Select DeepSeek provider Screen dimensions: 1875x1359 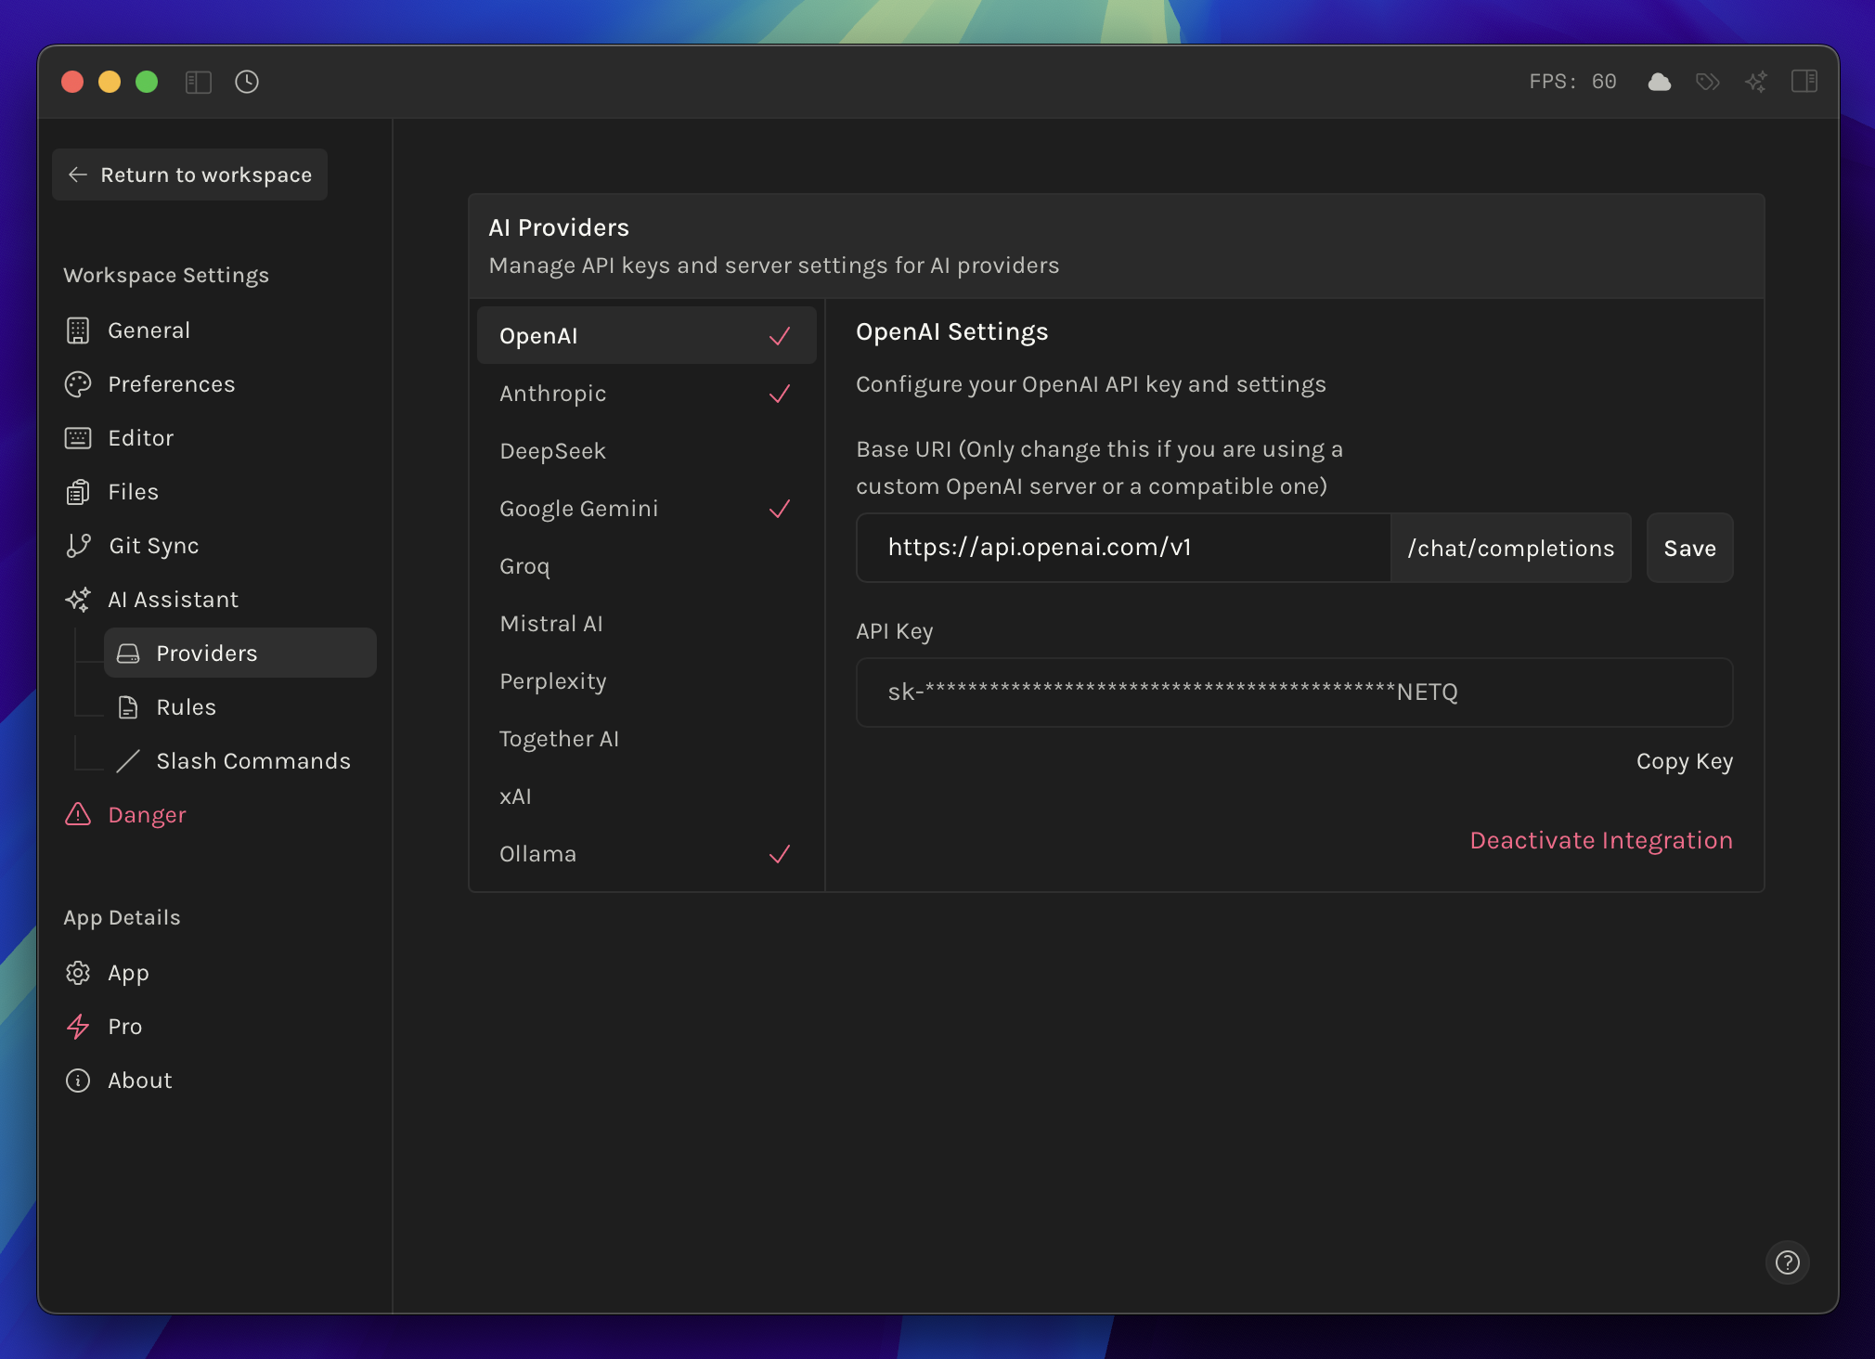click(x=647, y=451)
